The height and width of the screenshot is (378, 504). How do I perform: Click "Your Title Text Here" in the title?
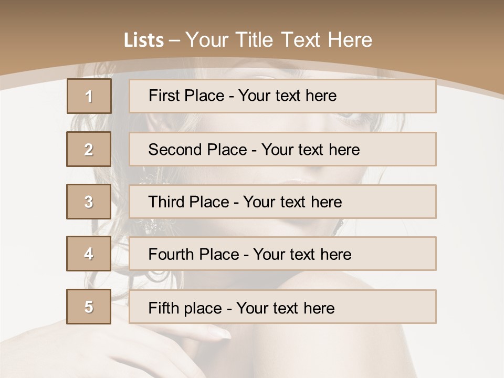pyautogui.click(x=279, y=40)
